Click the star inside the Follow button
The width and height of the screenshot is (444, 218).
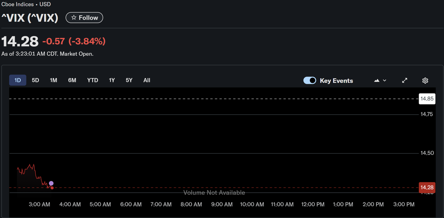74,17
